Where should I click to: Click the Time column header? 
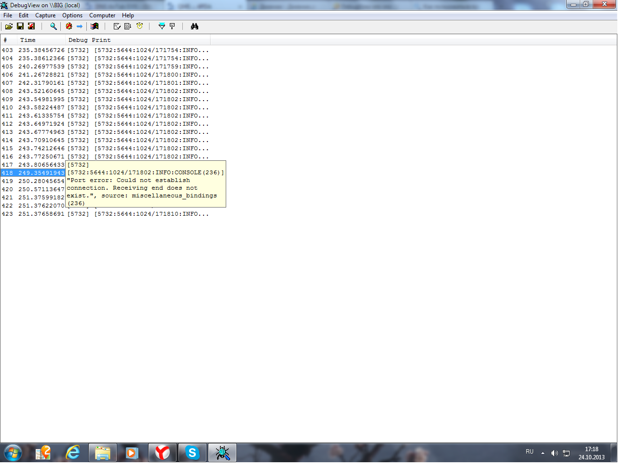coord(41,40)
